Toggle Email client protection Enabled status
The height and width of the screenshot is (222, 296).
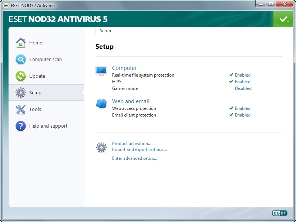click(243, 115)
